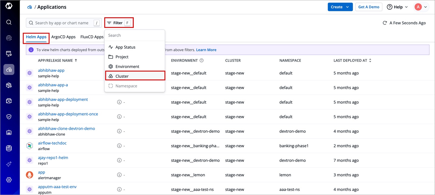The image size is (435, 195).
Task: Click the help icon next to Environment header
Action: pyautogui.click(x=202, y=60)
